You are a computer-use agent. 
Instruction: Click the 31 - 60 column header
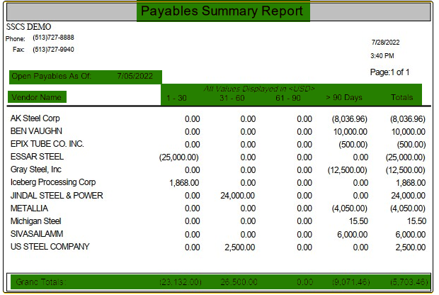coord(232,98)
